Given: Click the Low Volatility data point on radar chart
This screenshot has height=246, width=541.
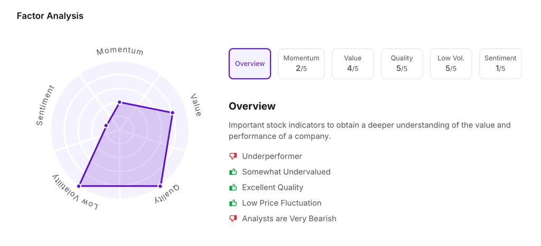Looking at the screenshot, I should point(79,186).
